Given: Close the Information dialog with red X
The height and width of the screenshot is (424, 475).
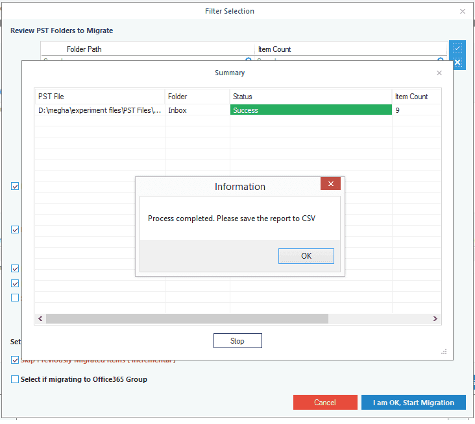Looking at the screenshot, I should 330,183.
